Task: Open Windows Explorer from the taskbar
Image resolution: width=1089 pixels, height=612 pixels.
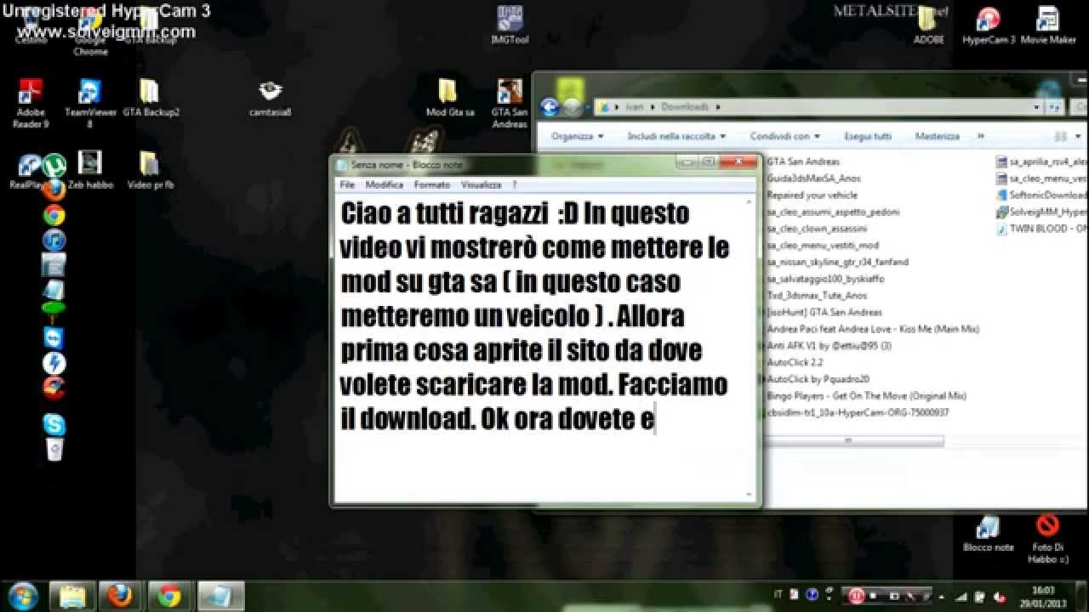Action: [73, 596]
